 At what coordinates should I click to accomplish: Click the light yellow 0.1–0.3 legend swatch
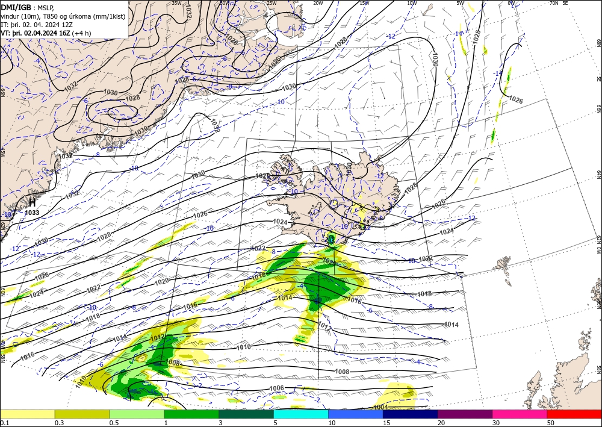27,414
